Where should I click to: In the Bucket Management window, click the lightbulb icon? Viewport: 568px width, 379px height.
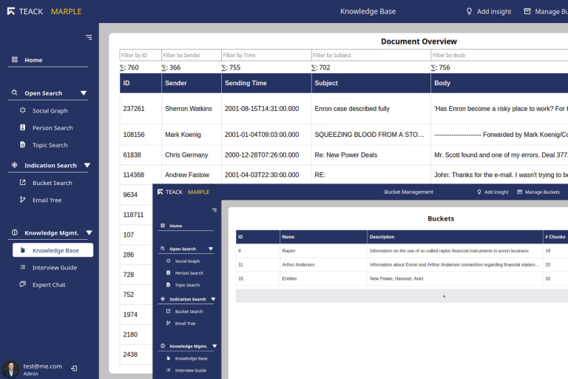click(479, 192)
